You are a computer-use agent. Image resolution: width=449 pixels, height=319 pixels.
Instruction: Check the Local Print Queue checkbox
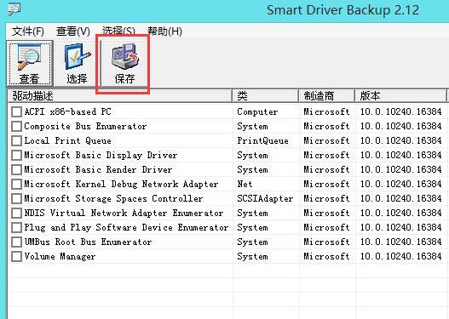tap(16, 140)
